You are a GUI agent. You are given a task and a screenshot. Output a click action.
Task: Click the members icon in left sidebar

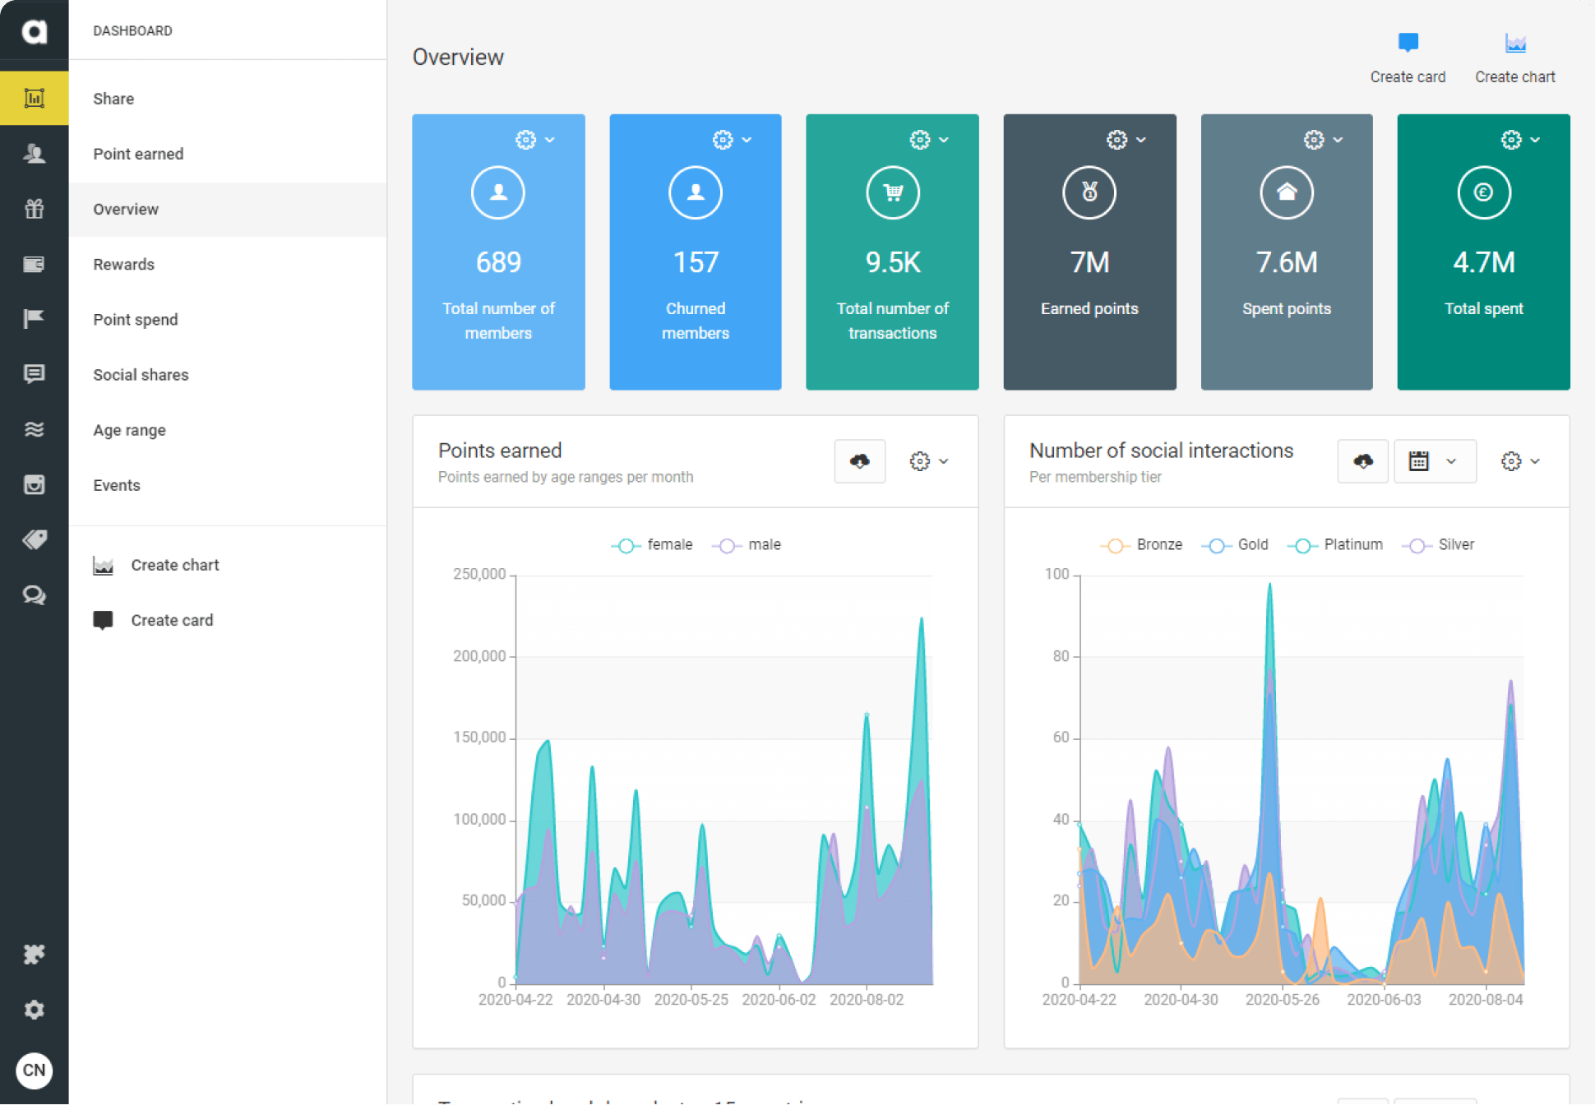click(34, 154)
